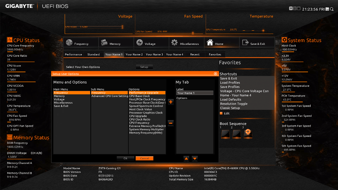Open the calendar date icon

pos(327,9)
